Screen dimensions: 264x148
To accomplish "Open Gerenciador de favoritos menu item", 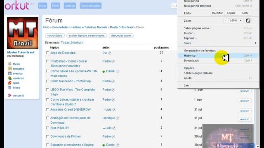I will pos(218,51).
